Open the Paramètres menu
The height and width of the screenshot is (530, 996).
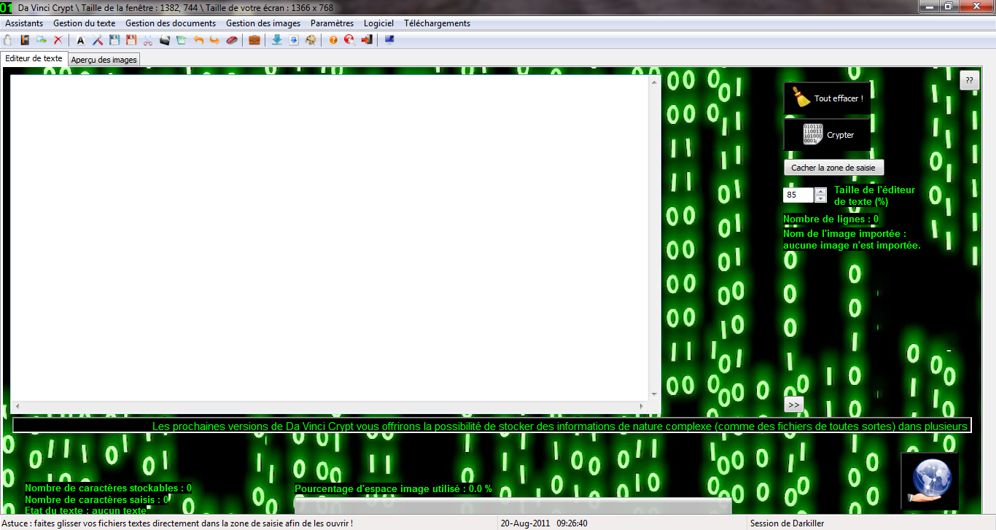point(332,23)
